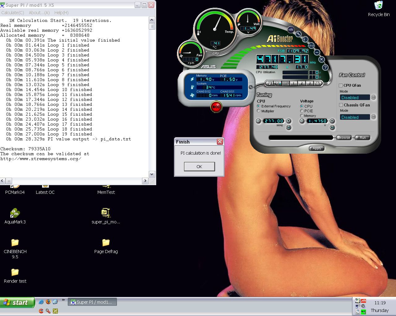
Task: Decrease the CPU voltage with minus button
Action: coord(302,121)
